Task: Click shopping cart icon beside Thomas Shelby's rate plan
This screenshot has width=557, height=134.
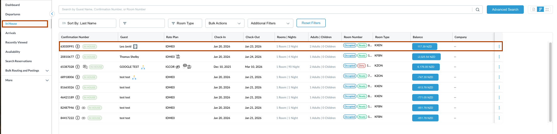Action: tap(178, 57)
